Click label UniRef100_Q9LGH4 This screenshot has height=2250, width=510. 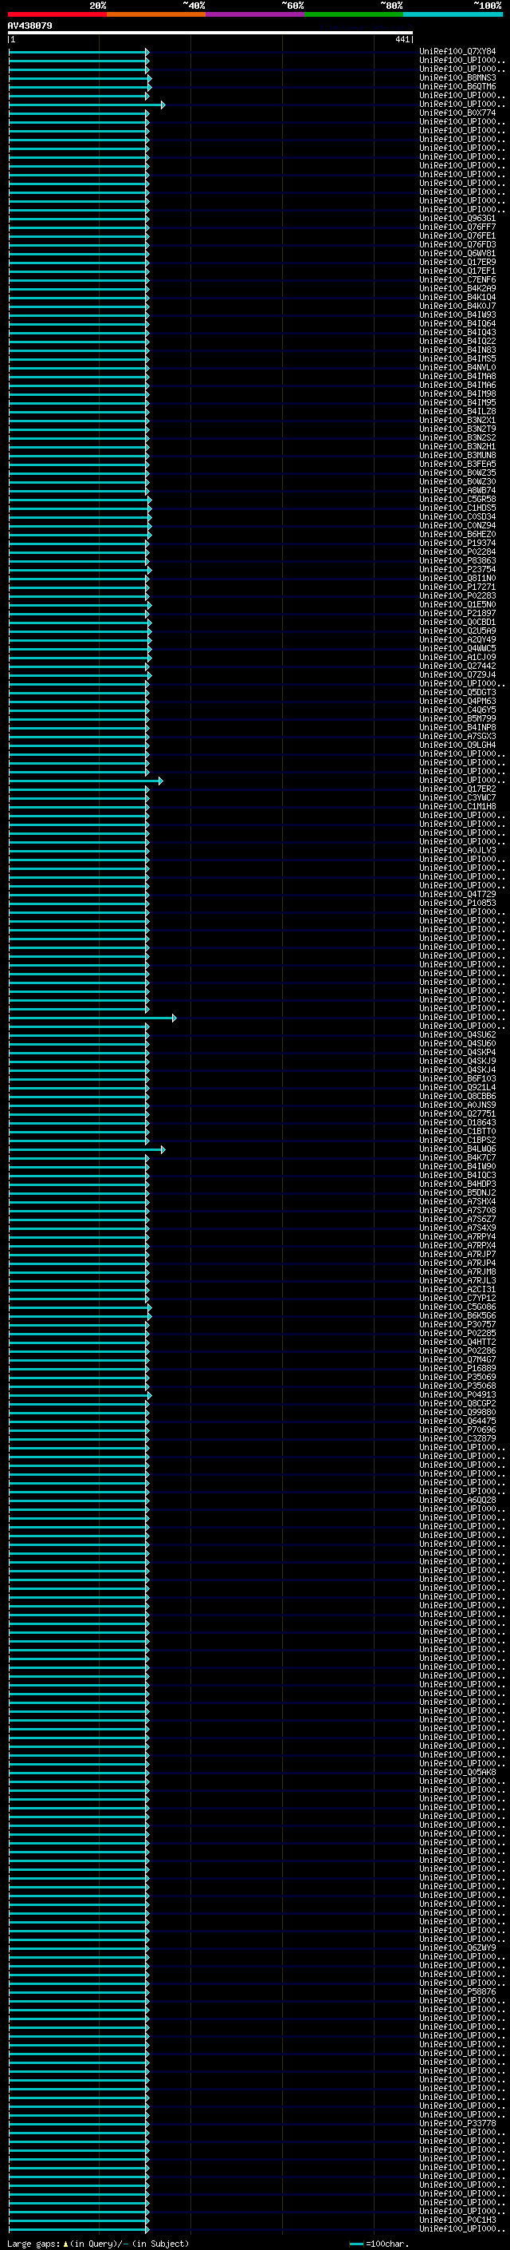point(457,745)
